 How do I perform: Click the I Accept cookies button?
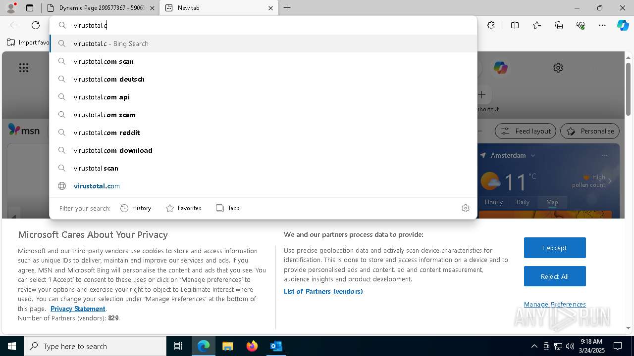click(555, 248)
